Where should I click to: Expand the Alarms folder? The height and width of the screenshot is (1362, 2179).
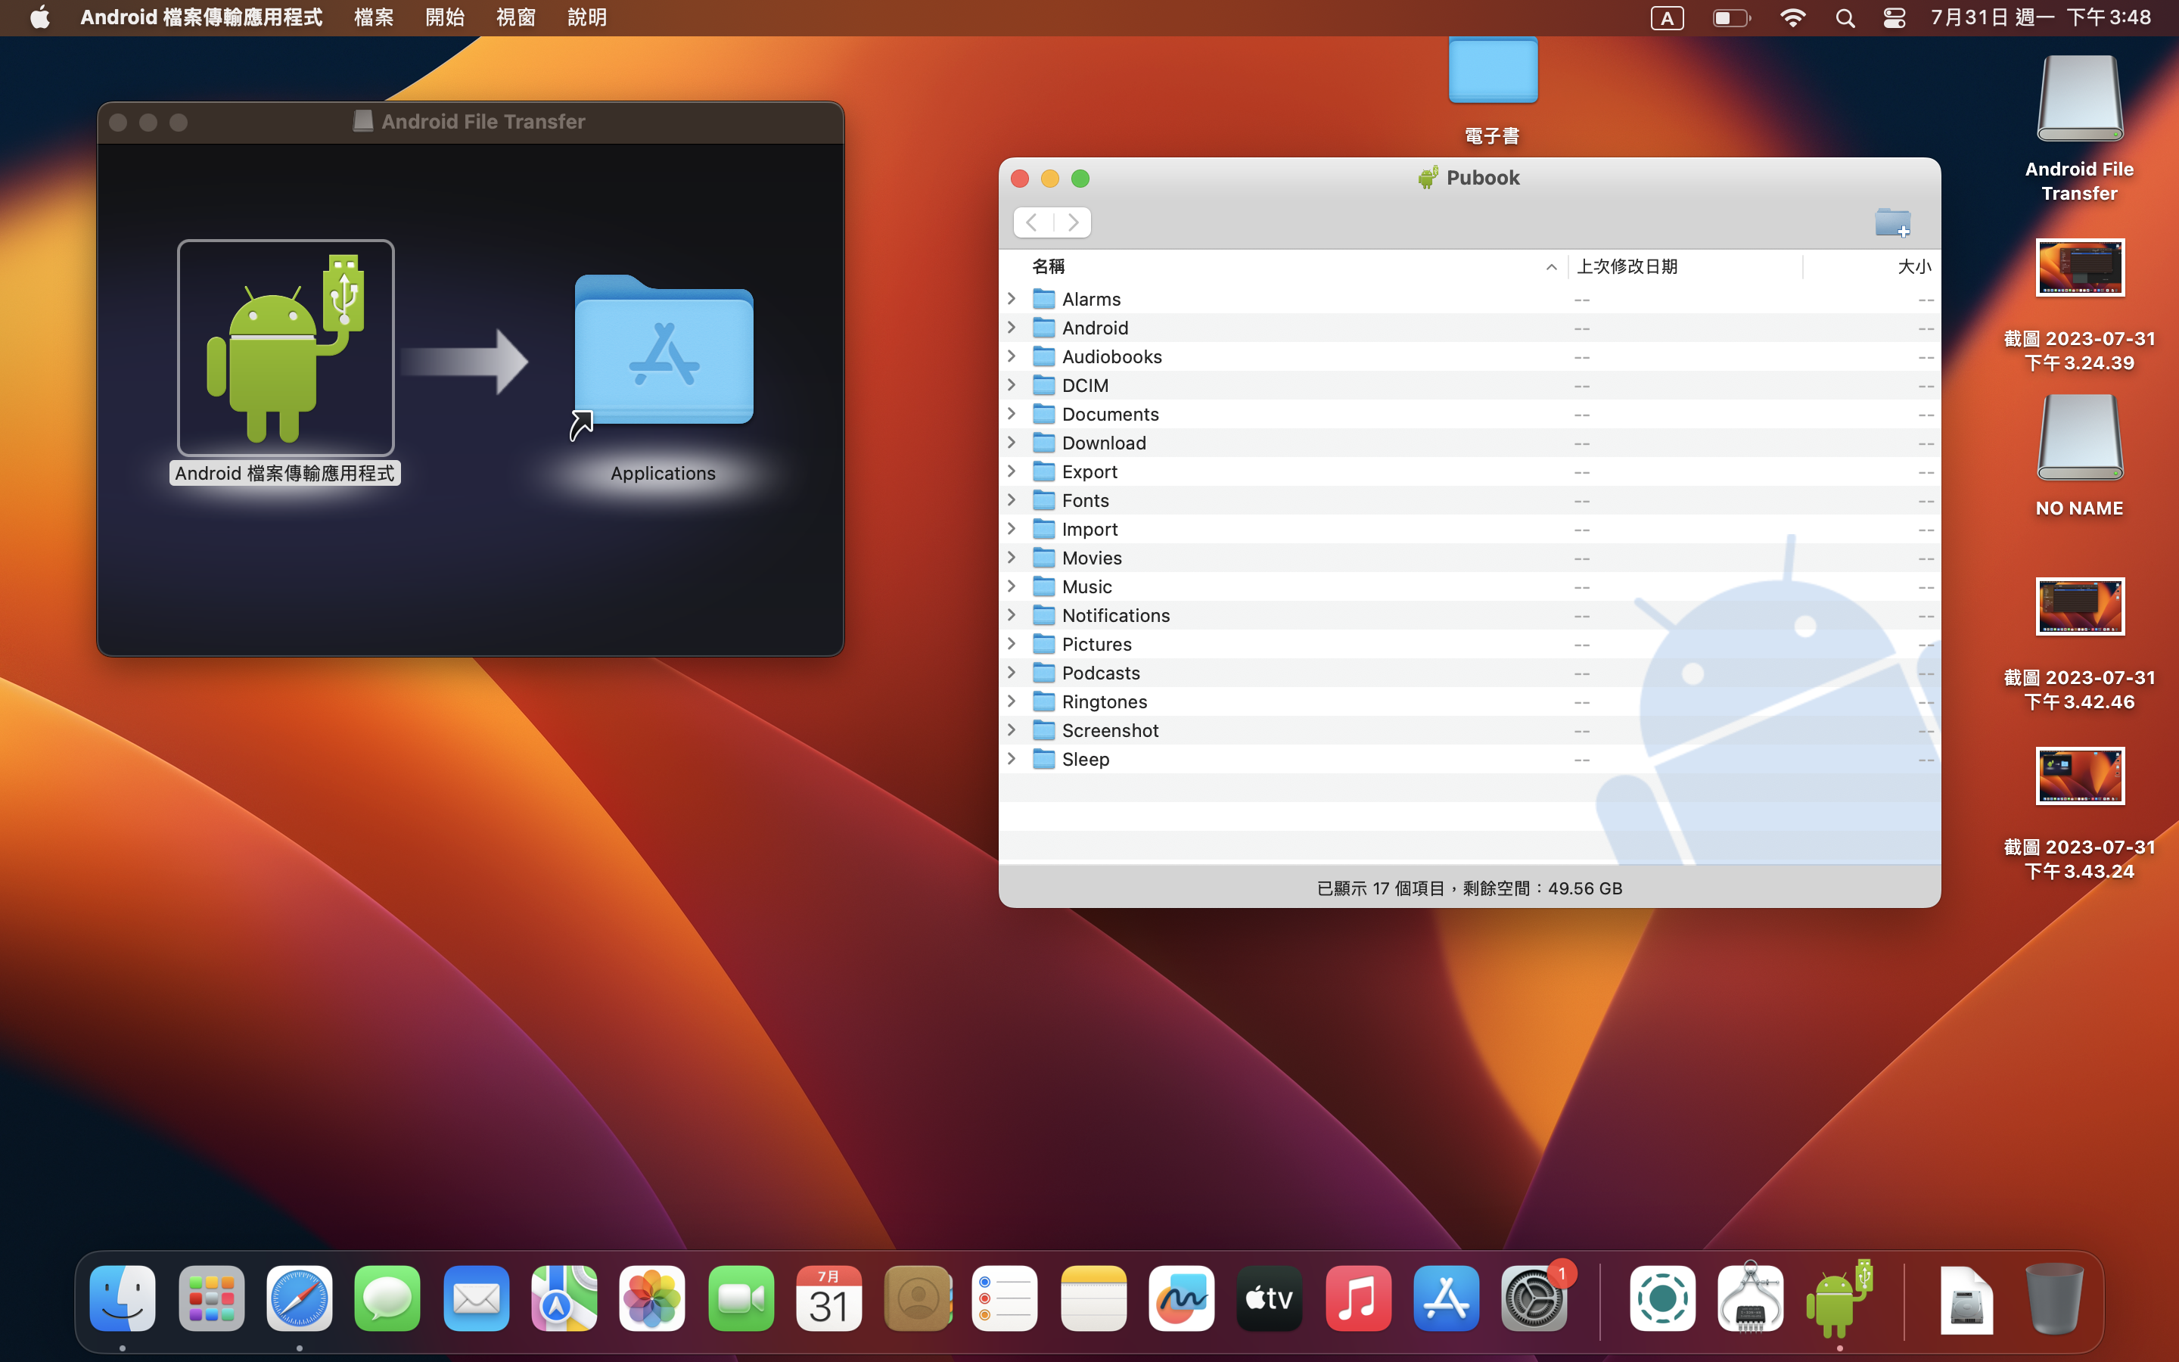[1012, 299]
